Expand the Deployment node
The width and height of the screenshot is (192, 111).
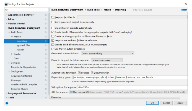pos(9,72)
